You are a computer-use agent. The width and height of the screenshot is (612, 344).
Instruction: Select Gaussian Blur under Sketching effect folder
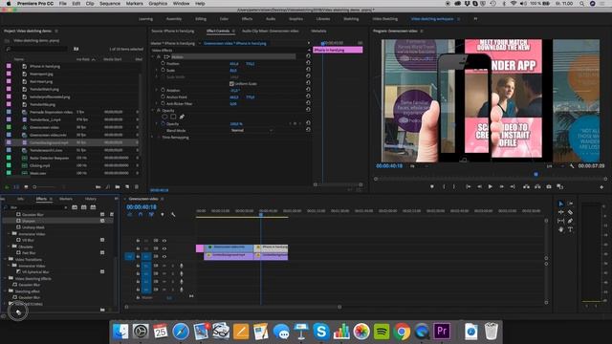point(29,297)
